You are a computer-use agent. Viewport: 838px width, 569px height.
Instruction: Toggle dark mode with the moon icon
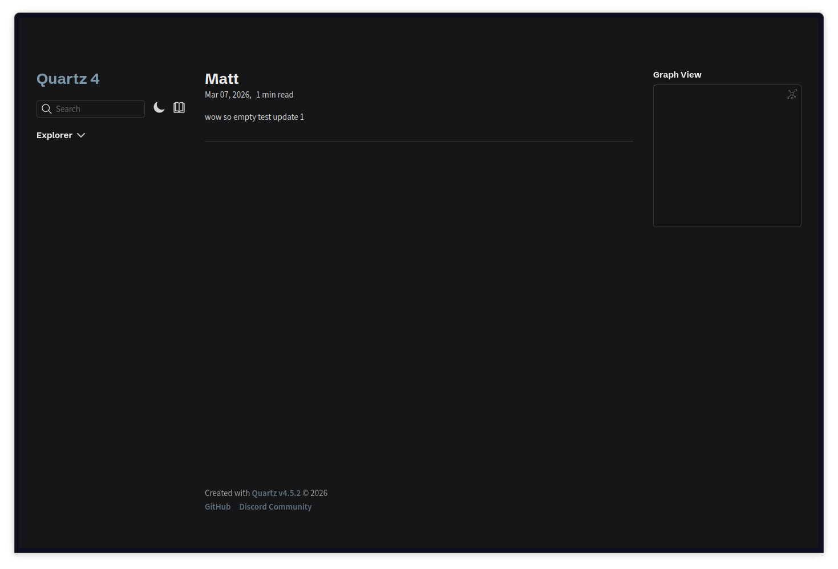pos(159,108)
